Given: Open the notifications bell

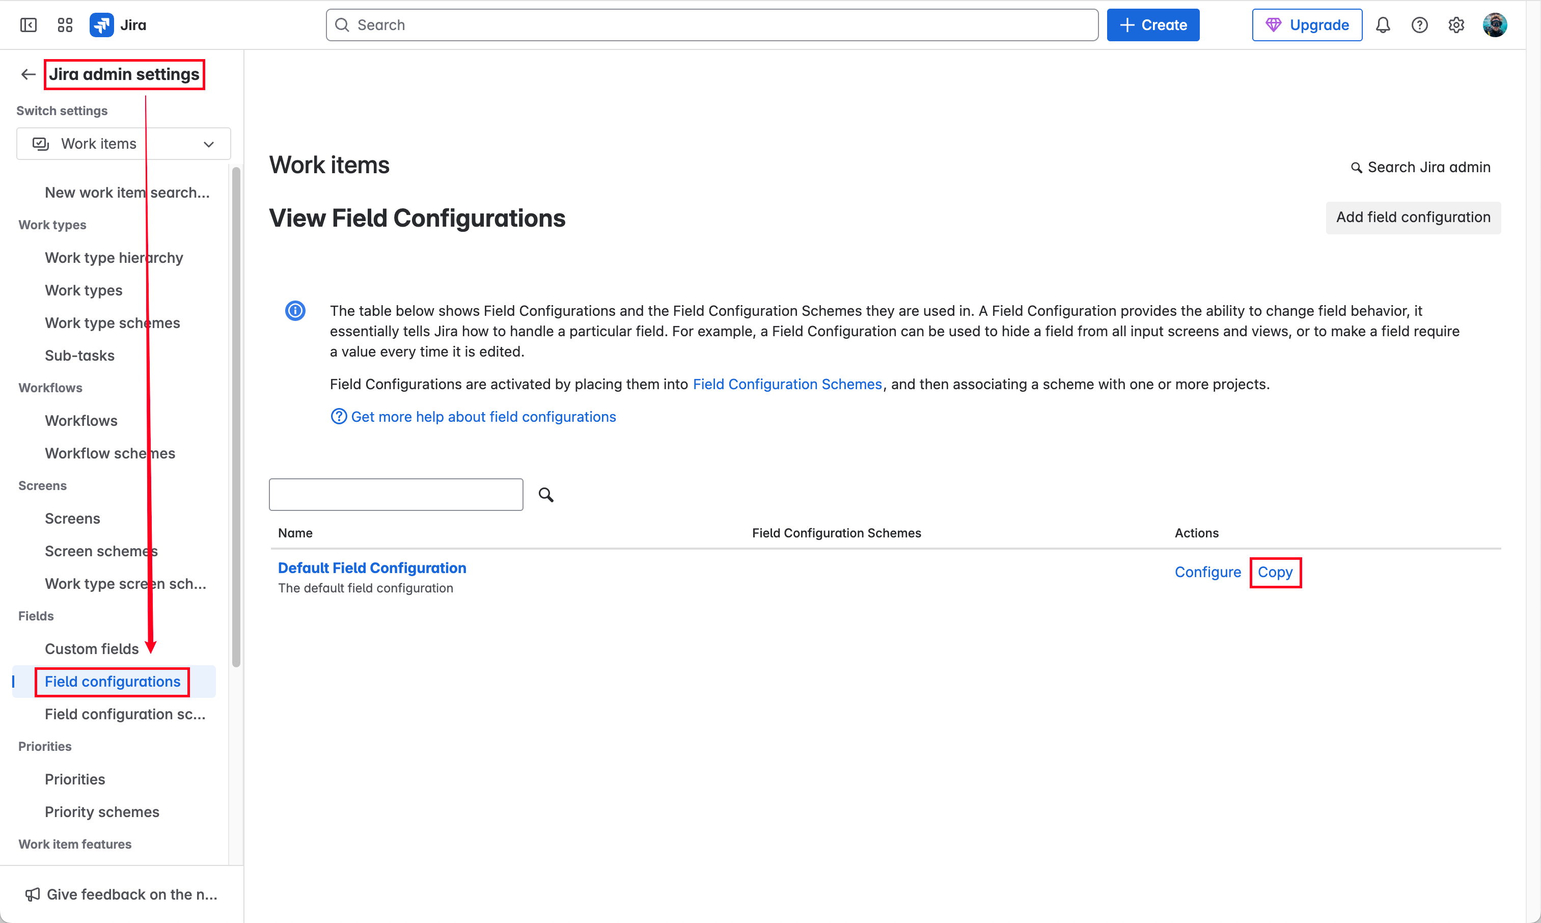Looking at the screenshot, I should (x=1383, y=25).
